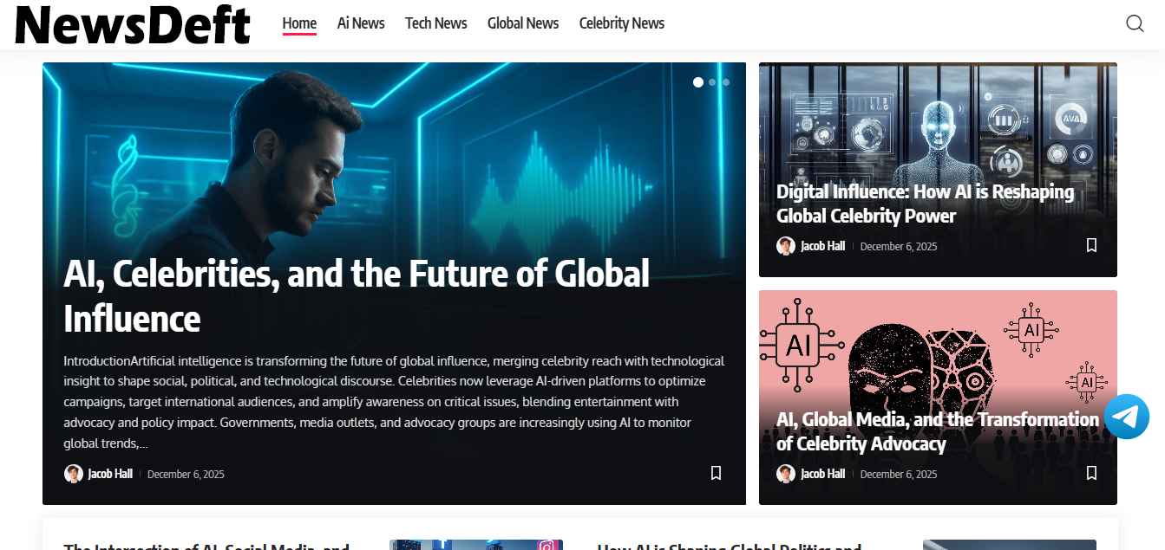Jump to the third carousel slide dot
The width and height of the screenshot is (1165, 550).
(726, 82)
